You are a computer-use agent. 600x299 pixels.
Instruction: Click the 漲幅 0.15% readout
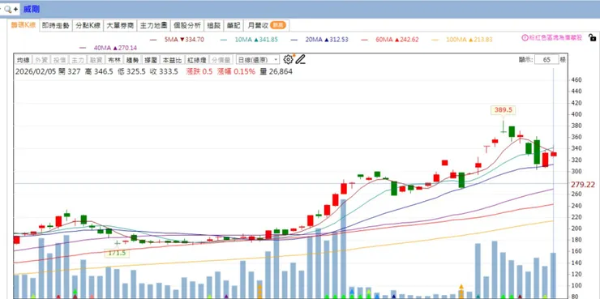coord(236,71)
